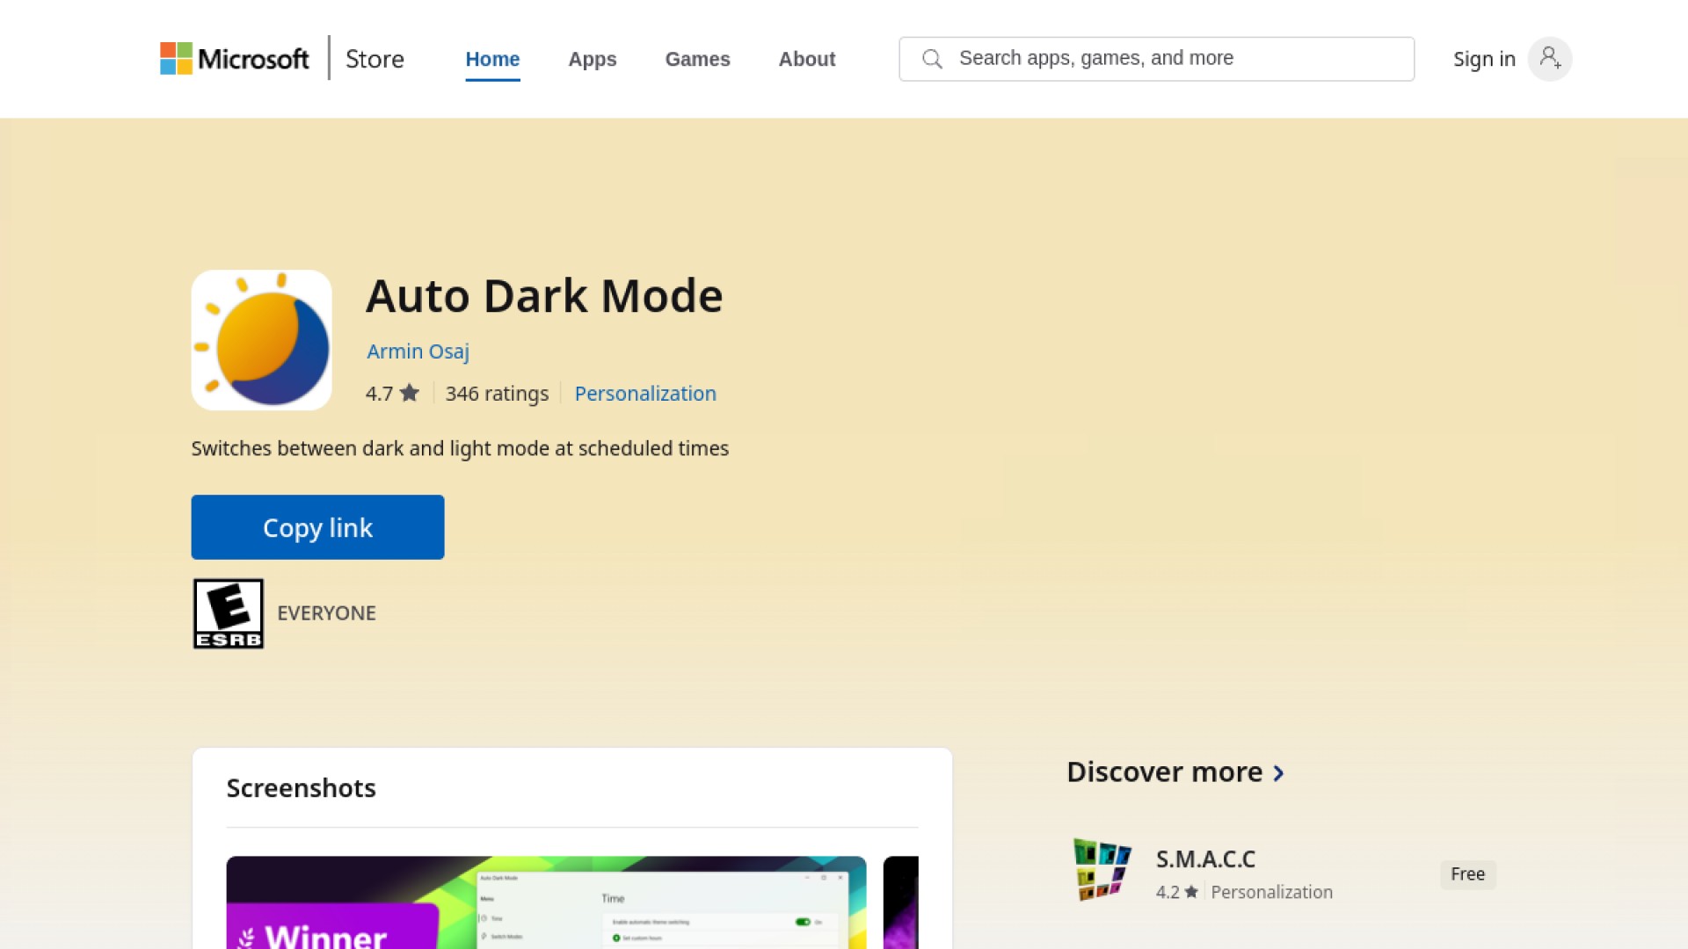Click the user account avatar icon
This screenshot has height=949, width=1688.
click(1549, 59)
